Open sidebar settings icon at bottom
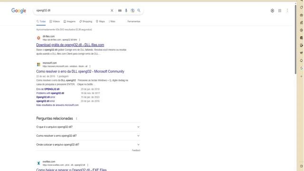The image size is (304, 171). (x=301, y=166)
